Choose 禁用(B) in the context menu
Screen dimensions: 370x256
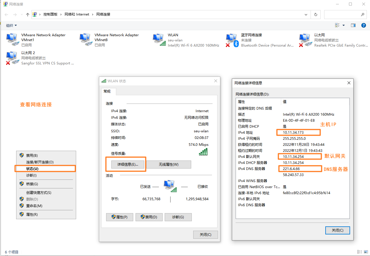click(x=46, y=155)
